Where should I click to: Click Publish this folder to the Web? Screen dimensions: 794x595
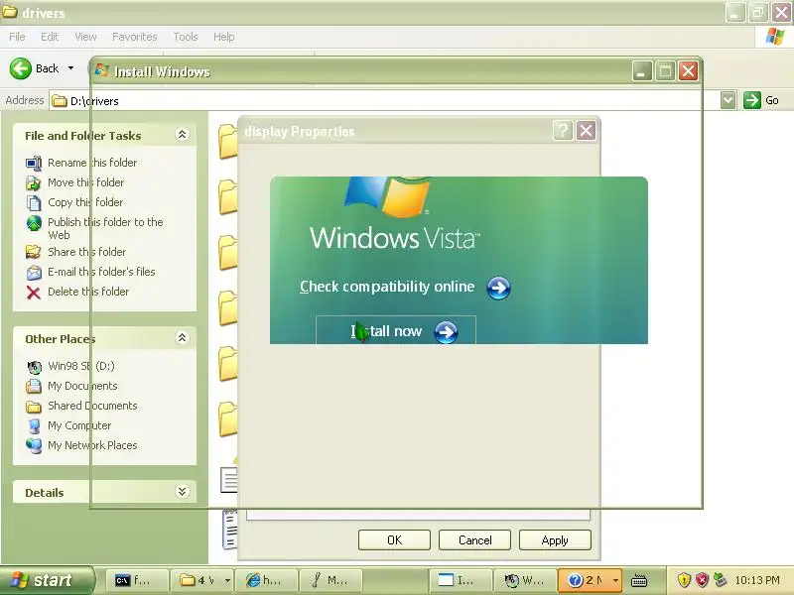click(105, 228)
